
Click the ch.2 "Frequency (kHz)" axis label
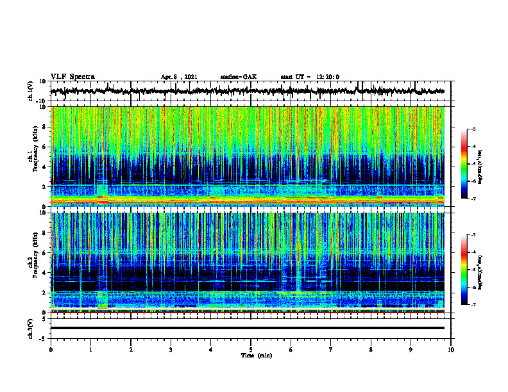click(35, 255)
